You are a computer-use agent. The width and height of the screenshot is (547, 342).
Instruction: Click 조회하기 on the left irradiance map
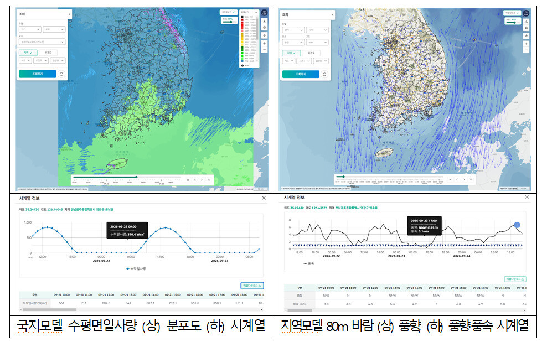click(x=38, y=74)
